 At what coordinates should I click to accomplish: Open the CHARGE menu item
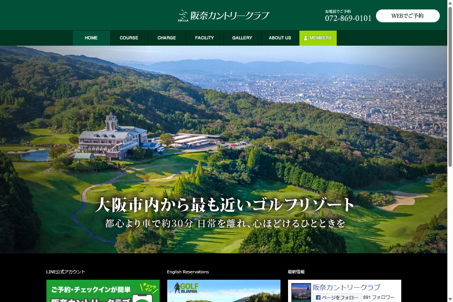click(167, 38)
